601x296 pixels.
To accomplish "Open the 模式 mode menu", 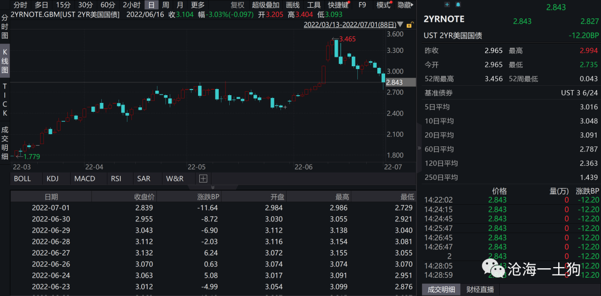I will coord(383,5).
